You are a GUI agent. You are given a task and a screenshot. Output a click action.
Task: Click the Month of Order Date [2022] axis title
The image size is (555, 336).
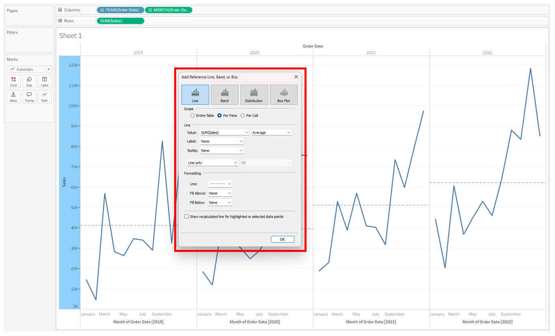tap(488, 322)
